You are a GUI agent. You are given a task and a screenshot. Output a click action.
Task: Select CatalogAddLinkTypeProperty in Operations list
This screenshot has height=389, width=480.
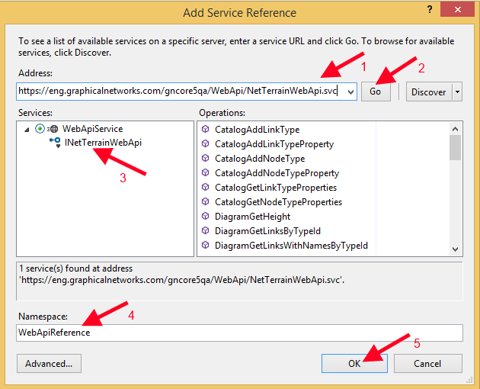[274, 144]
